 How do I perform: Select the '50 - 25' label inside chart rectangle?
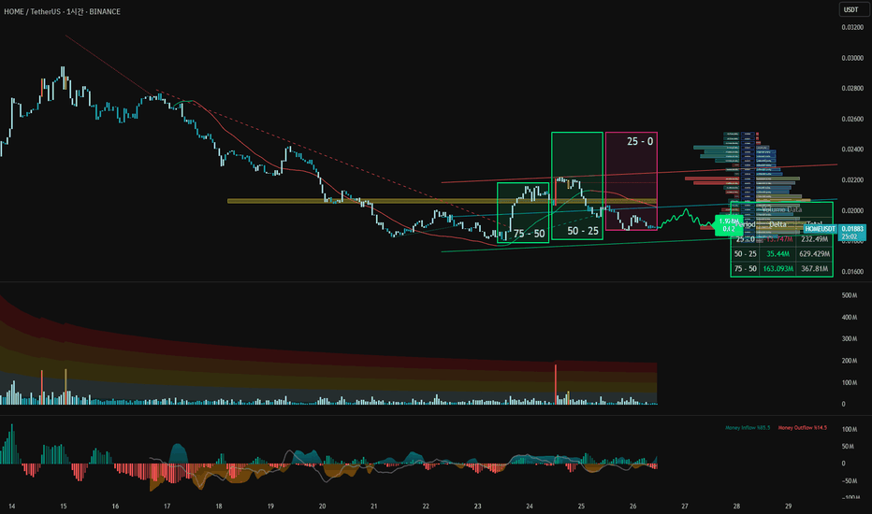point(583,231)
